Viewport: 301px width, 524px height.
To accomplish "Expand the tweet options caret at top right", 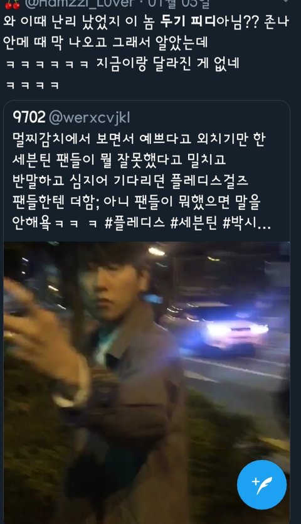I will pos(285,2).
